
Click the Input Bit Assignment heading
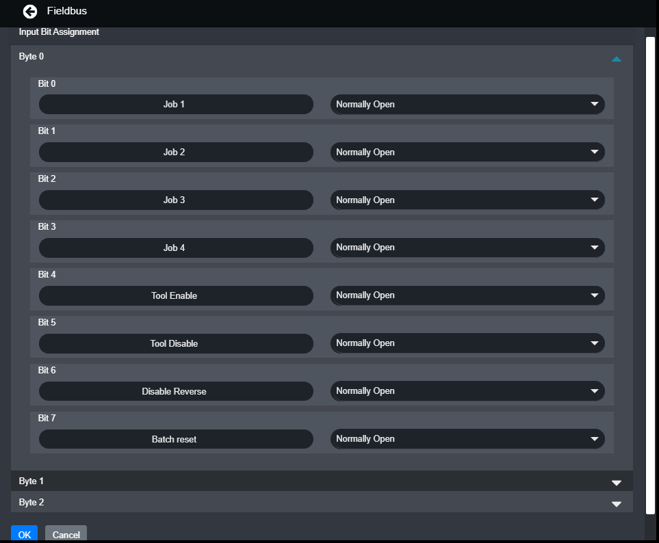[x=59, y=32]
